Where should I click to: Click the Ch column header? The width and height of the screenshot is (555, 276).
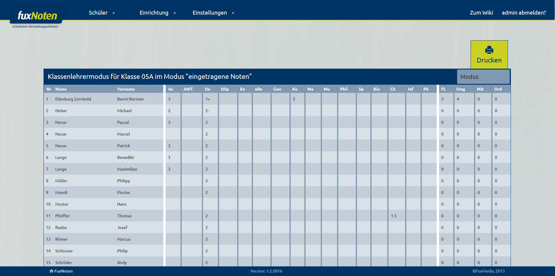[x=393, y=89]
